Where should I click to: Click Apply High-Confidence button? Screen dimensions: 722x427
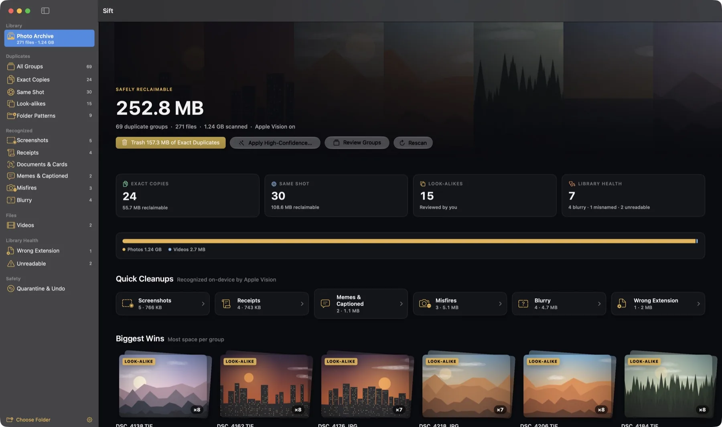tap(275, 143)
